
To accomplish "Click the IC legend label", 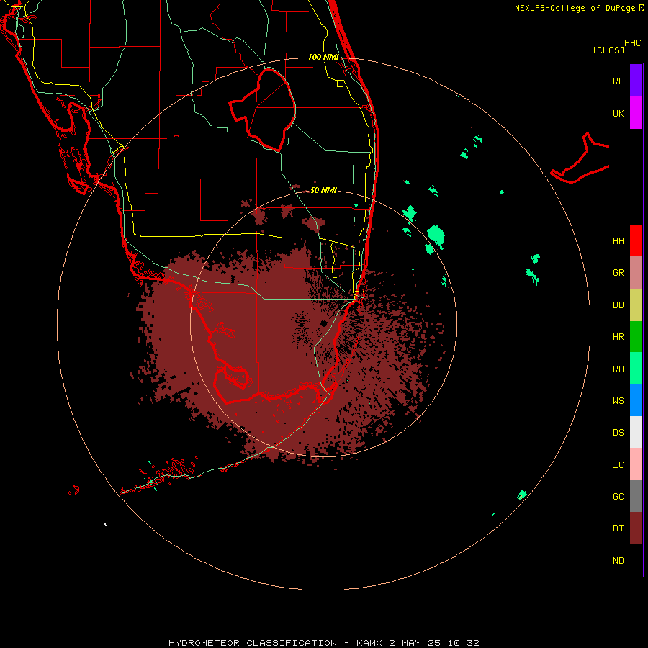I will pyautogui.click(x=618, y=465).
